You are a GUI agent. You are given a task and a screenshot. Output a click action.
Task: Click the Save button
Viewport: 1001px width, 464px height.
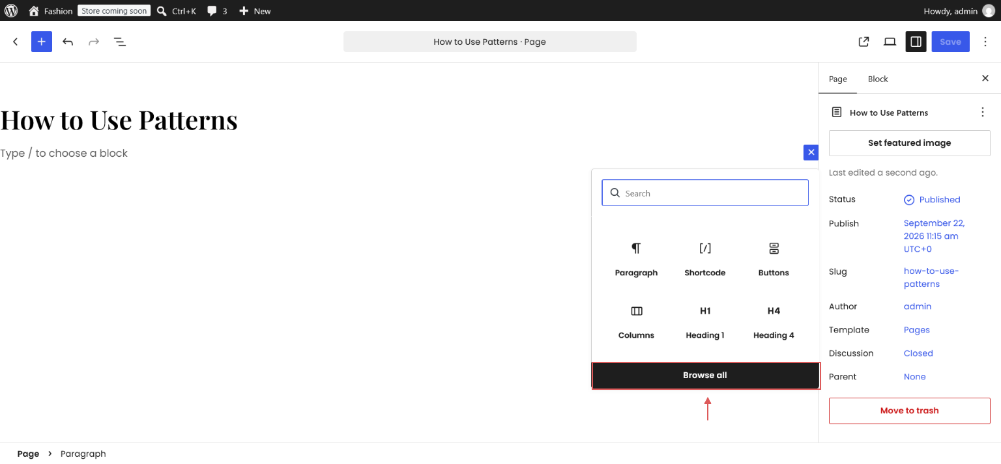point(951,42)
